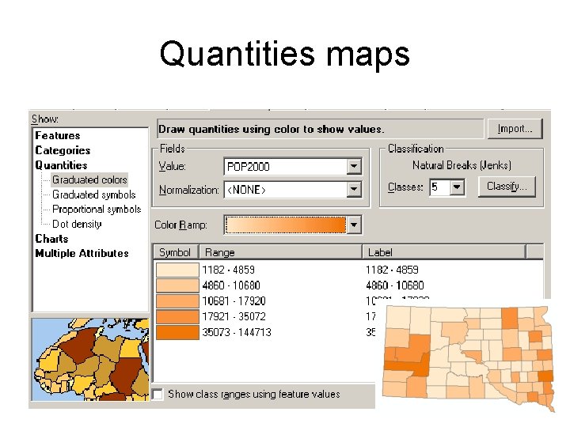The height and width of the screenshot is (427, 570).
Task: Click the Import... button
Action: click(515, 129)
